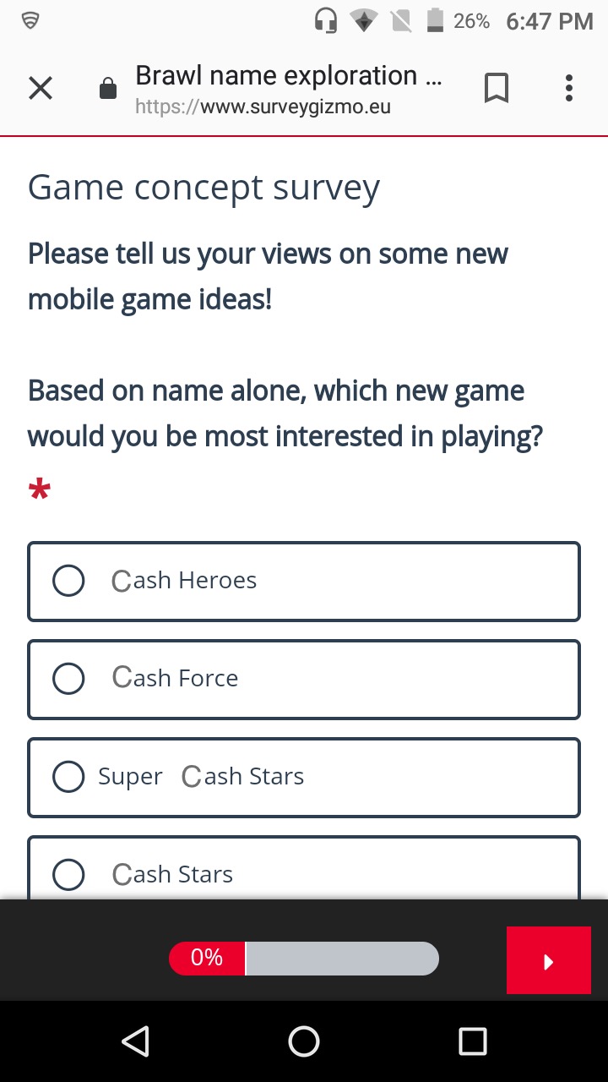Tap the secure padlock icon
Screen dimensions: 608x1082
coord(108,88)
